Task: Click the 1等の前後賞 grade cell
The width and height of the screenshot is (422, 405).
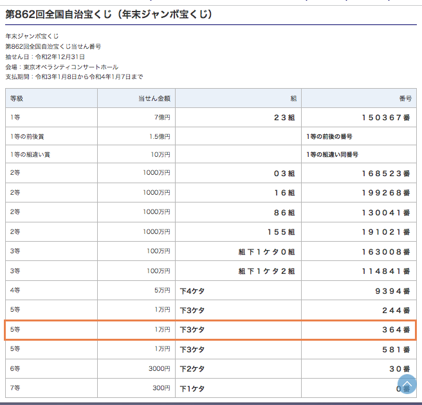Action: pyautogui.click(x=51, y=136)
